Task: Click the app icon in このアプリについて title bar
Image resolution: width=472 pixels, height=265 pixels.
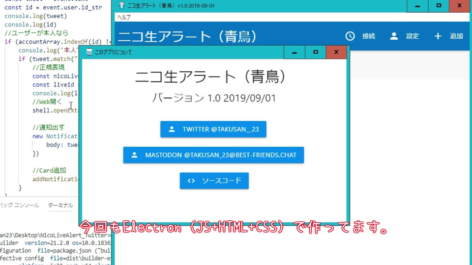Action: click(x=89, y=52)
